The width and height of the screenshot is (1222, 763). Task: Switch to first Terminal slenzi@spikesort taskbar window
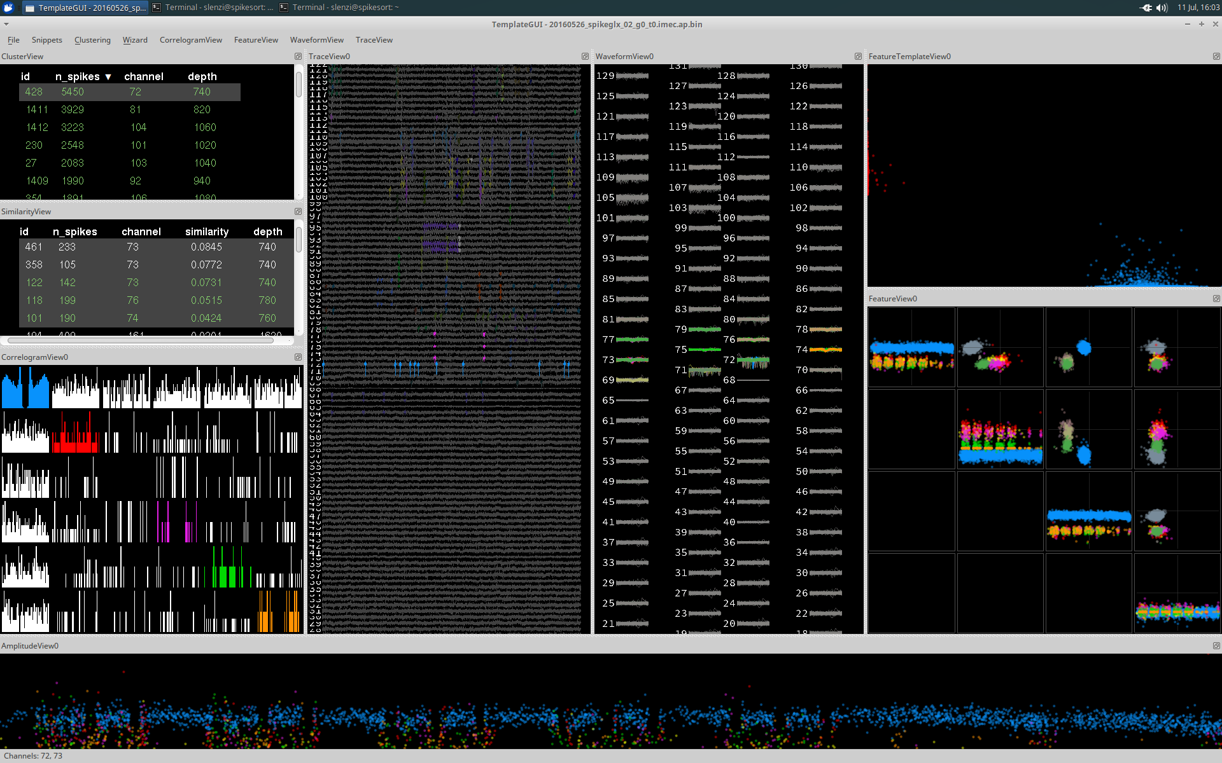click(213, 8)
